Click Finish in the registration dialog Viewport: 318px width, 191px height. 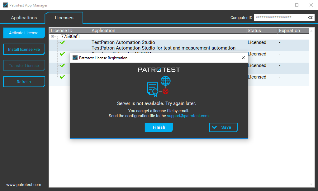159,127
